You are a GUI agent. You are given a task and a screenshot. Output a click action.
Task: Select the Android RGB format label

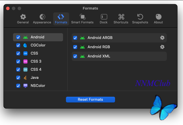click(99, 47)
